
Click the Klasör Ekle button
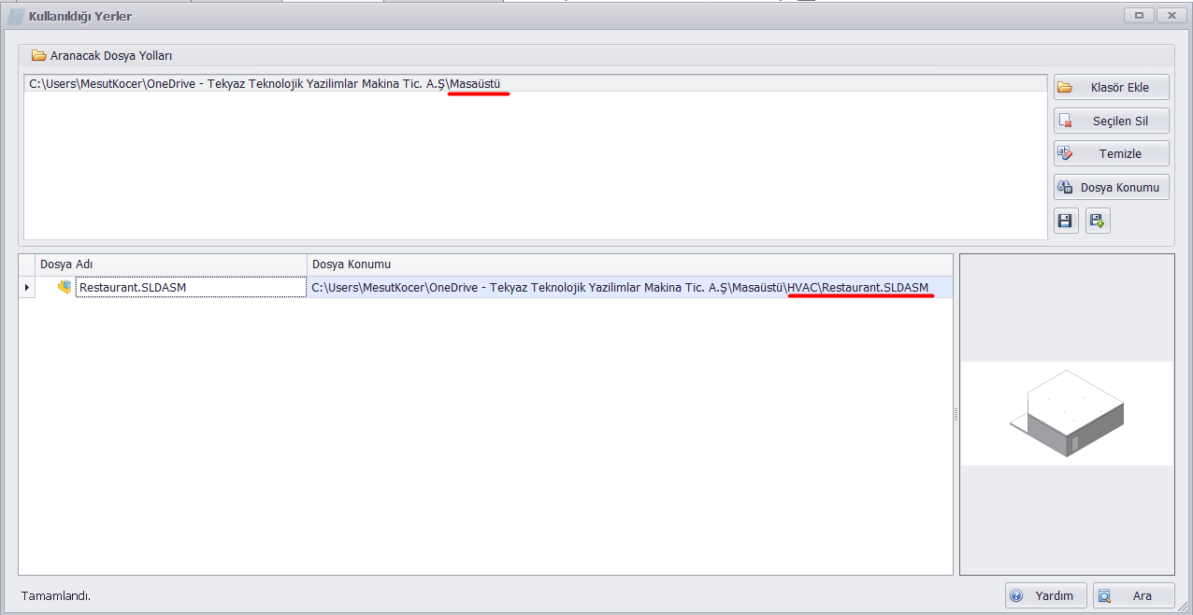[1111, 88]
